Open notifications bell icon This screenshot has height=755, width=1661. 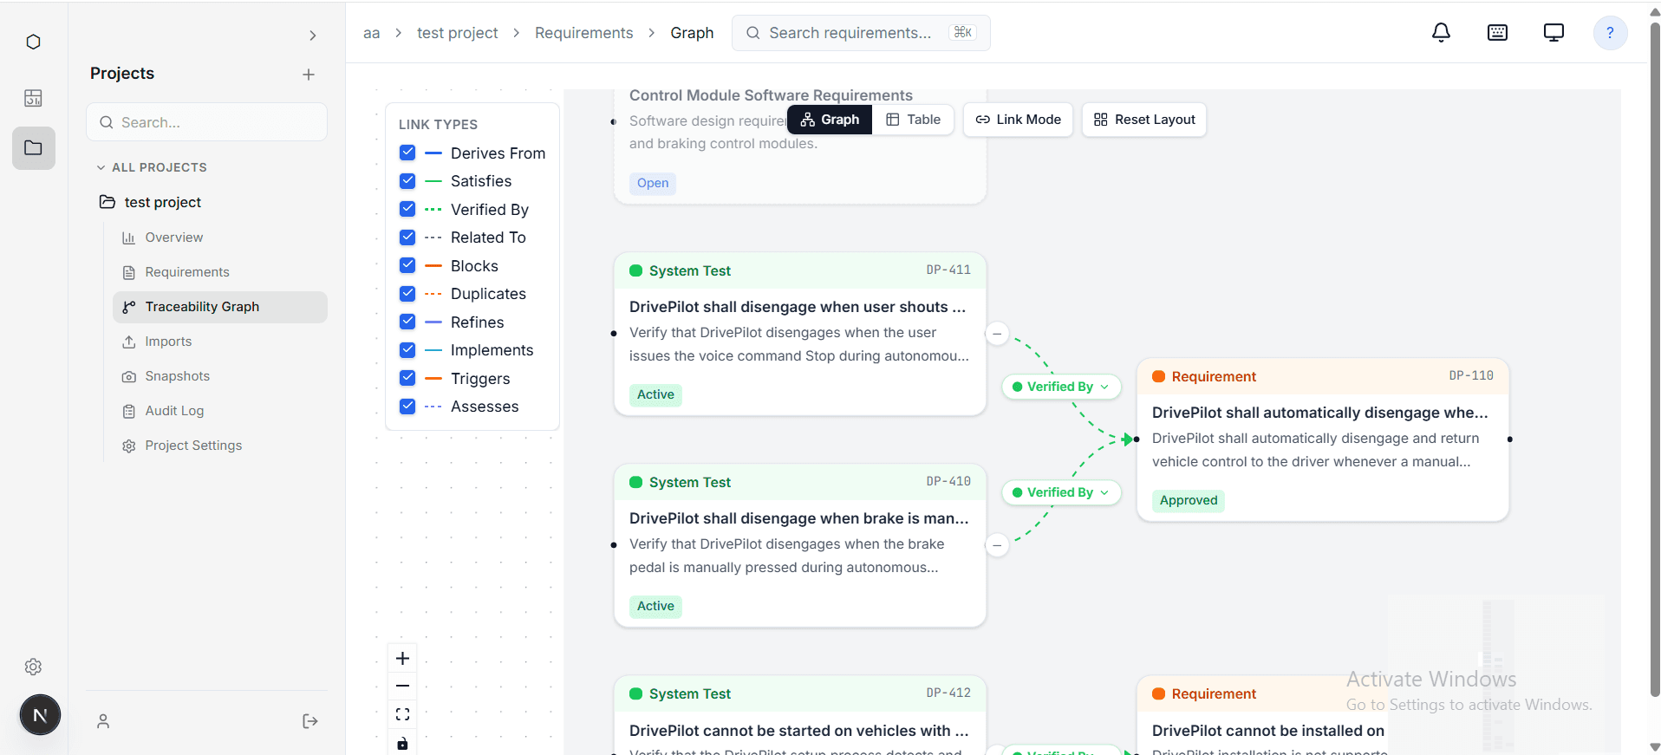click(x=1441, y=33)
